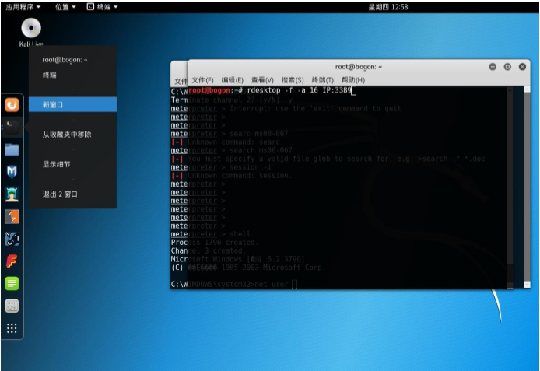Viewport: 540px width, 371px height.
Task: Click the clock 星期四 12:58
Action: 388,7
